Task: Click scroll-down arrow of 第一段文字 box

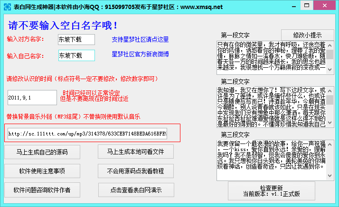Action: (x=330, y=70)
